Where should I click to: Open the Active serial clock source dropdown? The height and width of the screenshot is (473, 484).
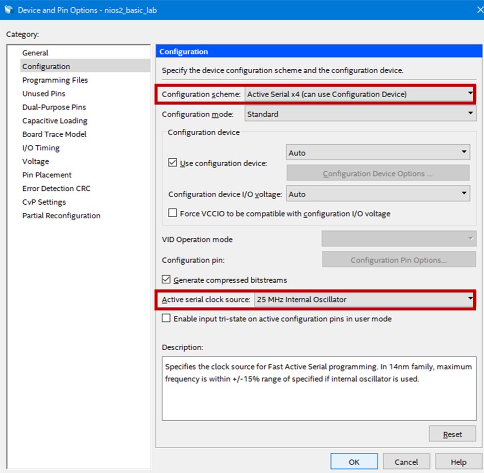click(x=470, y=299)
